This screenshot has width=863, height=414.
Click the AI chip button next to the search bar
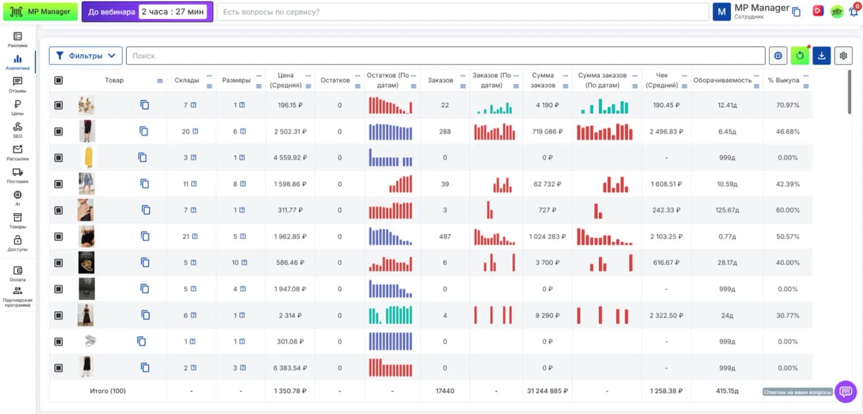pos(778,56)
